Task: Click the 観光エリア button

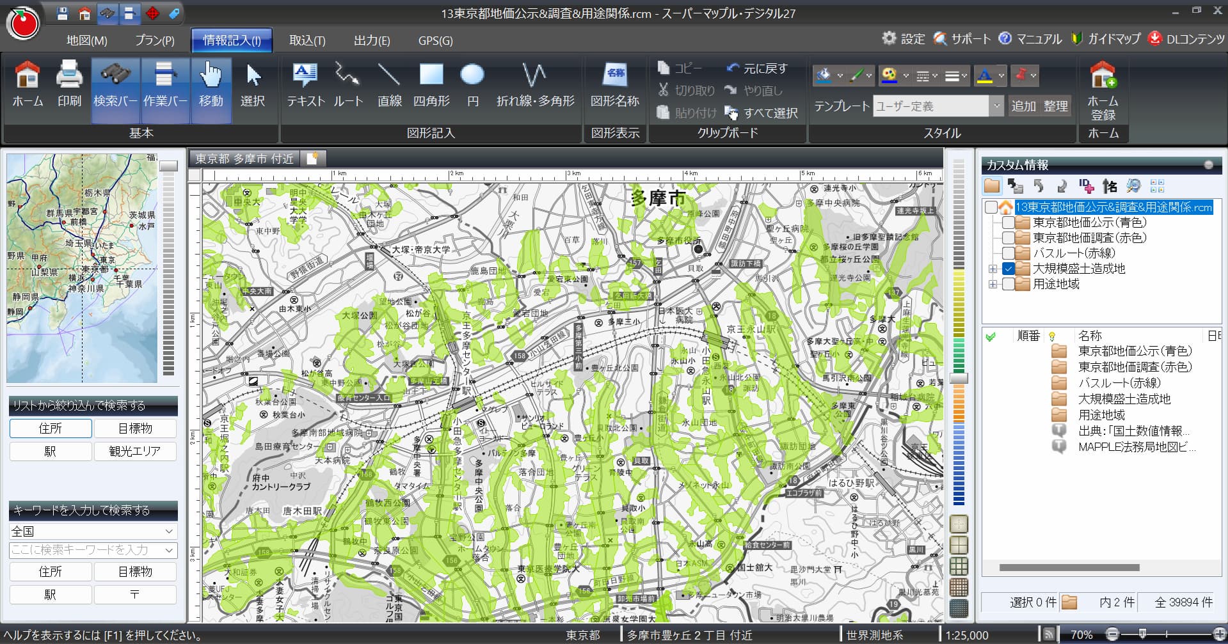Action: click(135, 452)
